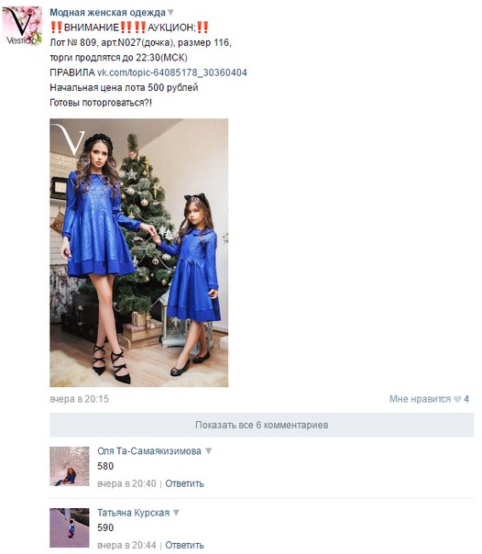Viewport: 482px width, 554px height.
Task: Open the Модная женская одежда group page
Action: coord(107,12)
